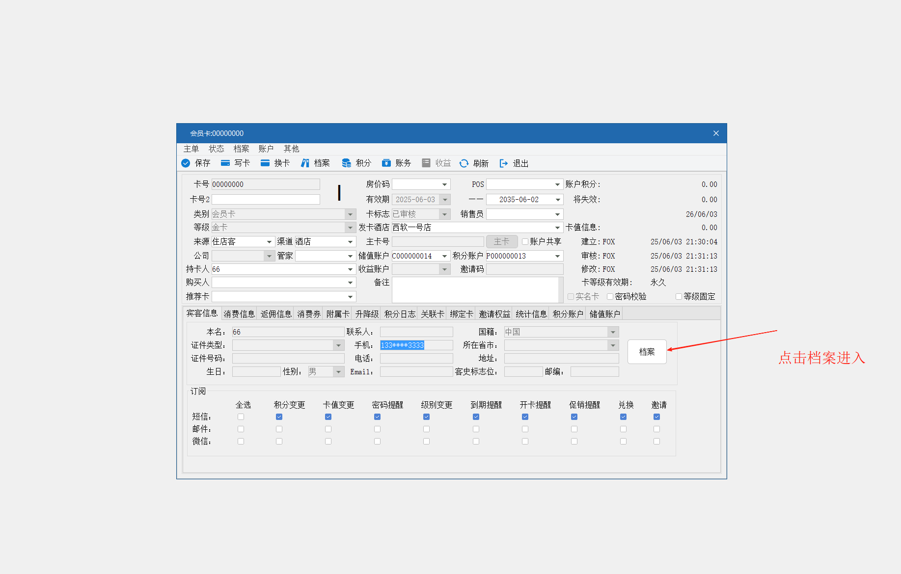This screenshot has height=574, width=901.
Task: Switch to the 返佣信息 tab
Action: 276,314
